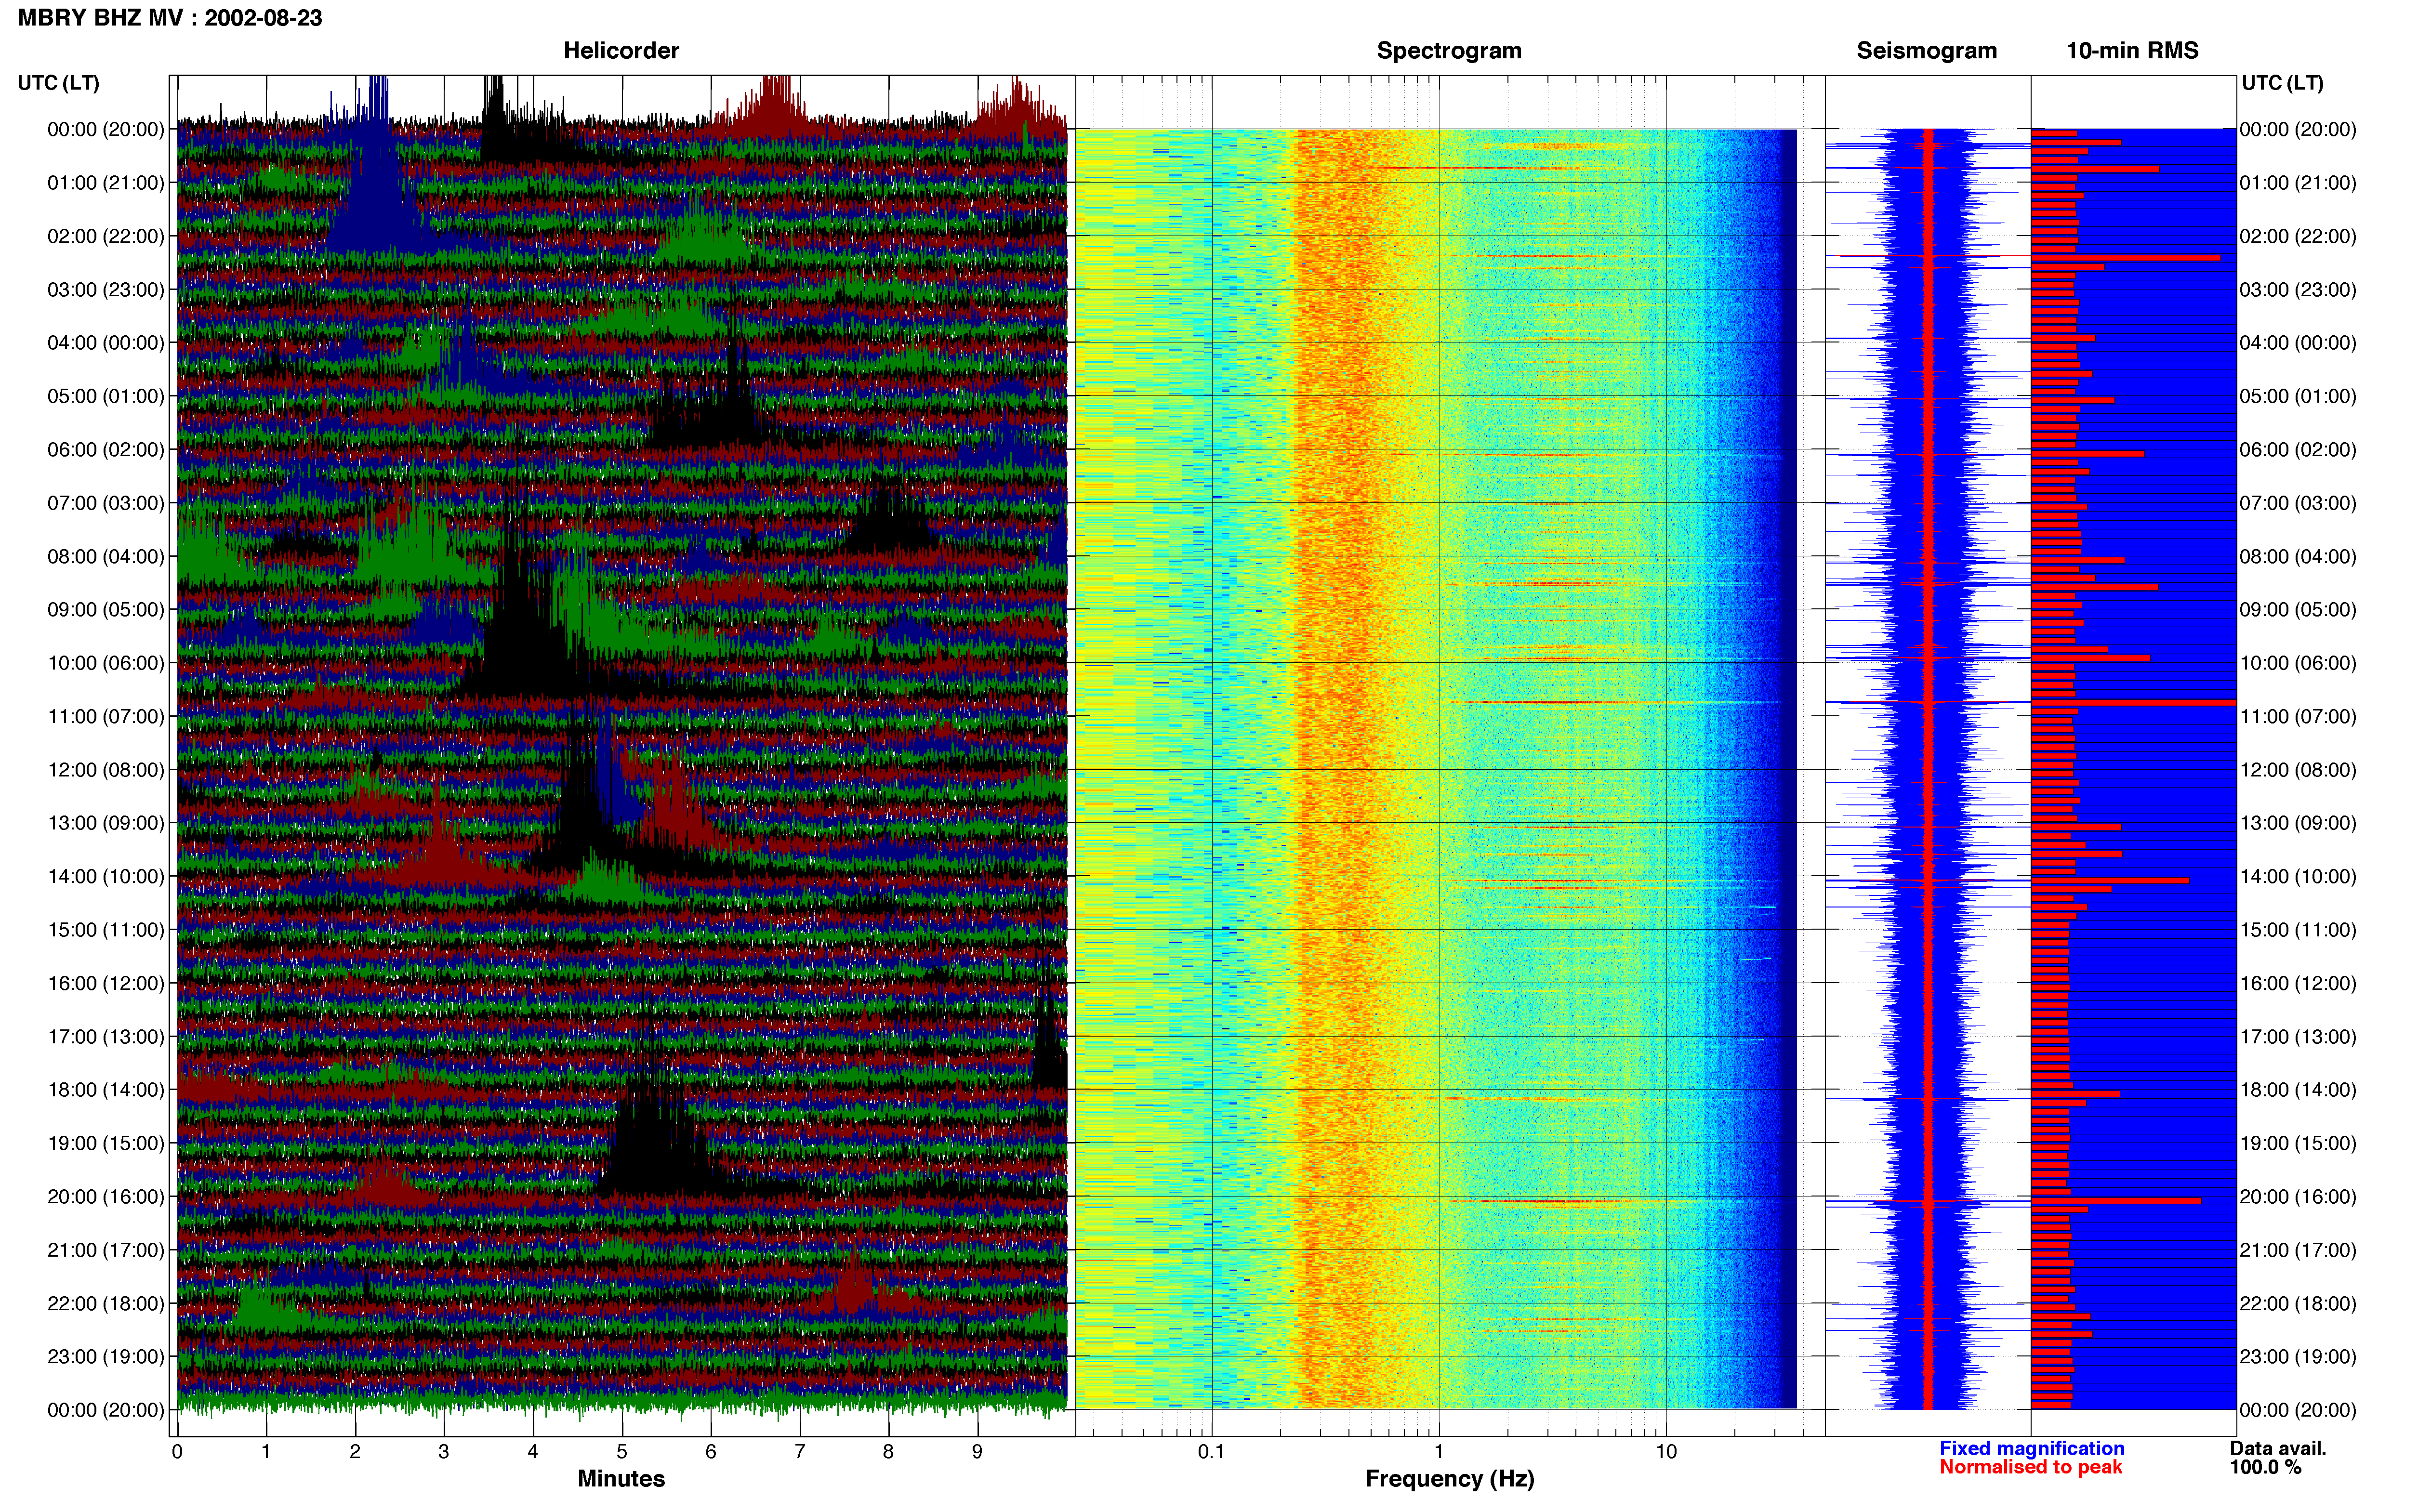Click left time label '21:00 (17:00)'
The width and height of the screenshot is (2418, 1512).
[x=106, y=1250]
